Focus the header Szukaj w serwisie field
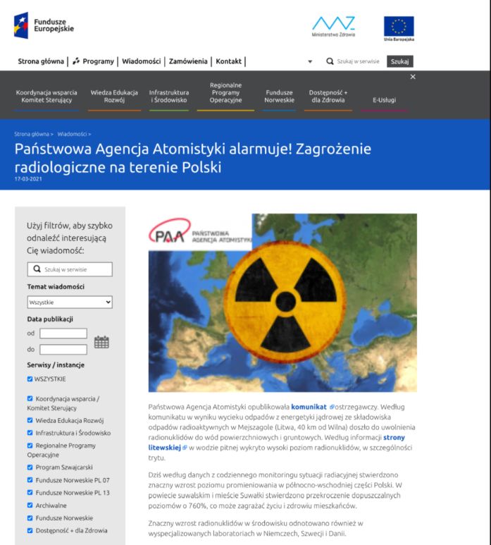Screen dimensions: 491x545 [x=358, y=61]
